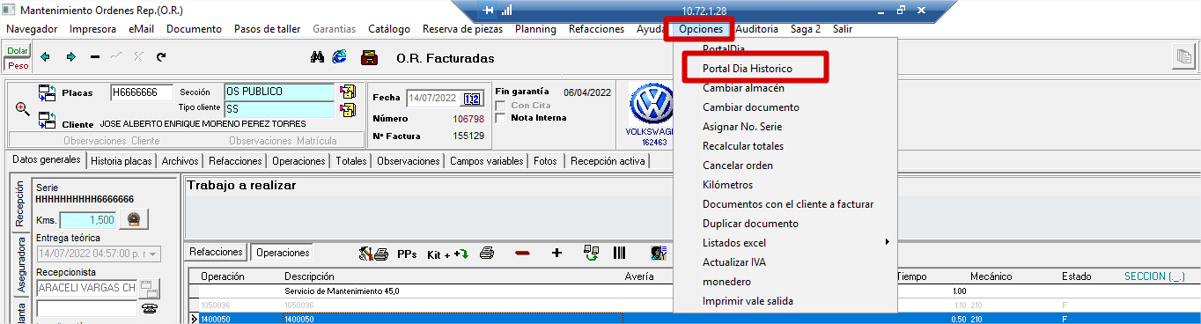
Task: Click the magnifier zoom icon near Placas
Action: tap(22, 108)
